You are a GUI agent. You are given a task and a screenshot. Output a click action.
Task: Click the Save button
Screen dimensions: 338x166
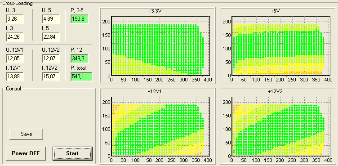click(27, 134)
